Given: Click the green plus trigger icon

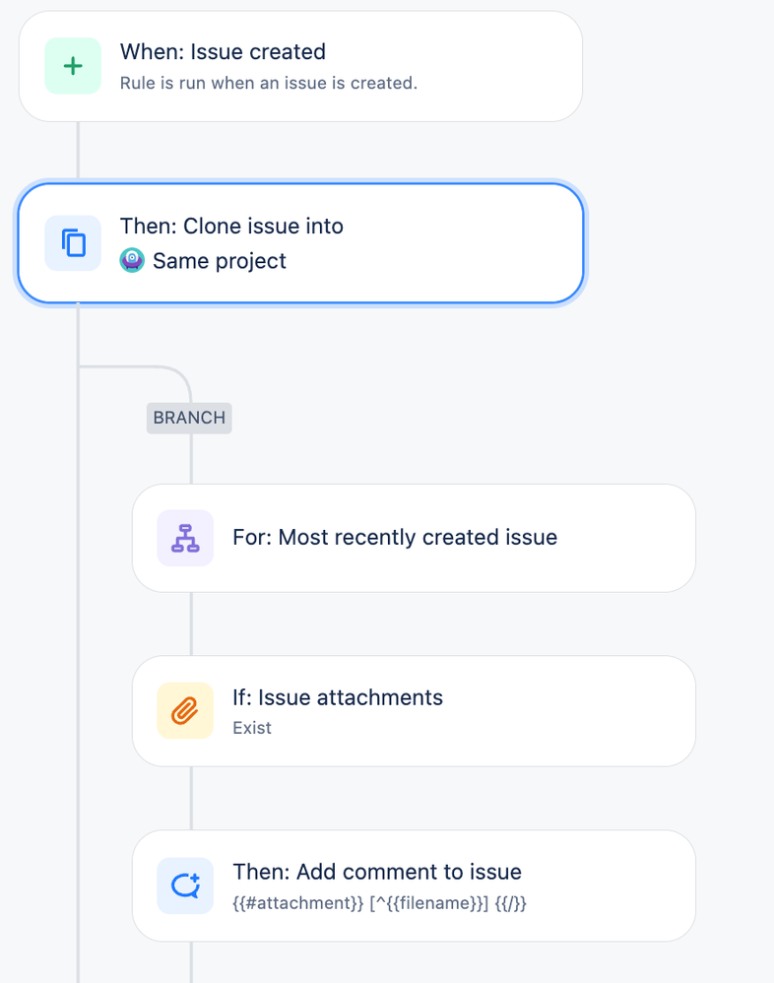Looking at the screenshot, I should point(73,66).
